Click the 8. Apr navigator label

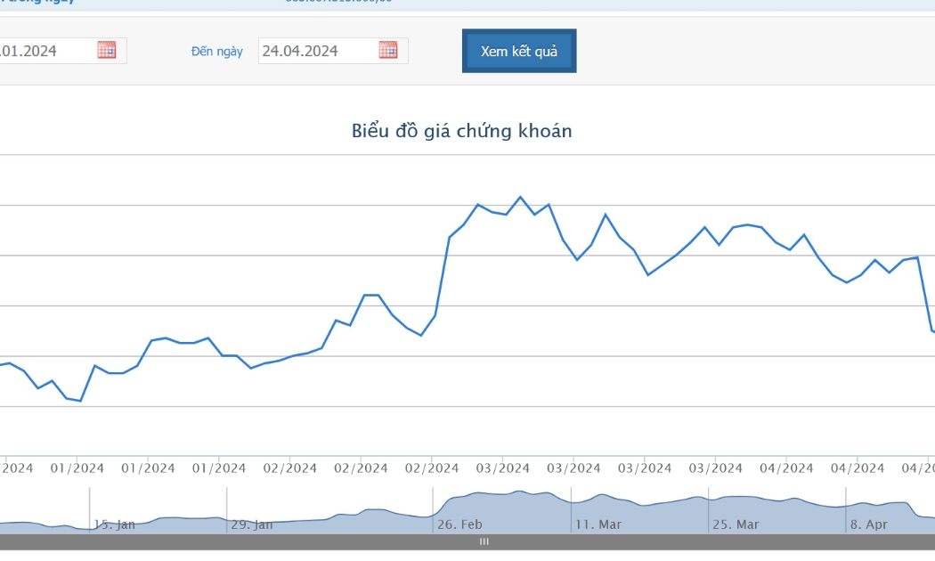coord(869,524)
